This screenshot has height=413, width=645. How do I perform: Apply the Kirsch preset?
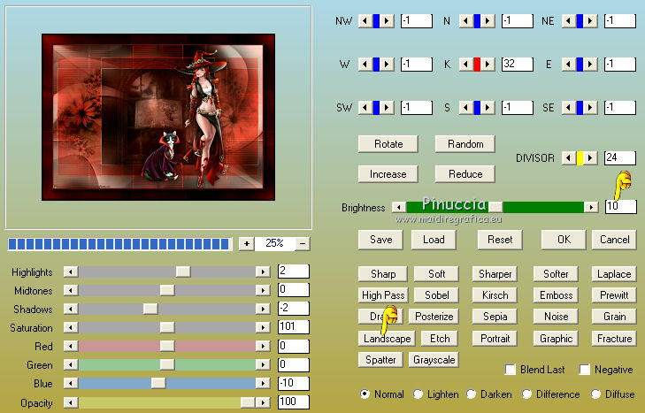[x=495, y=295]
